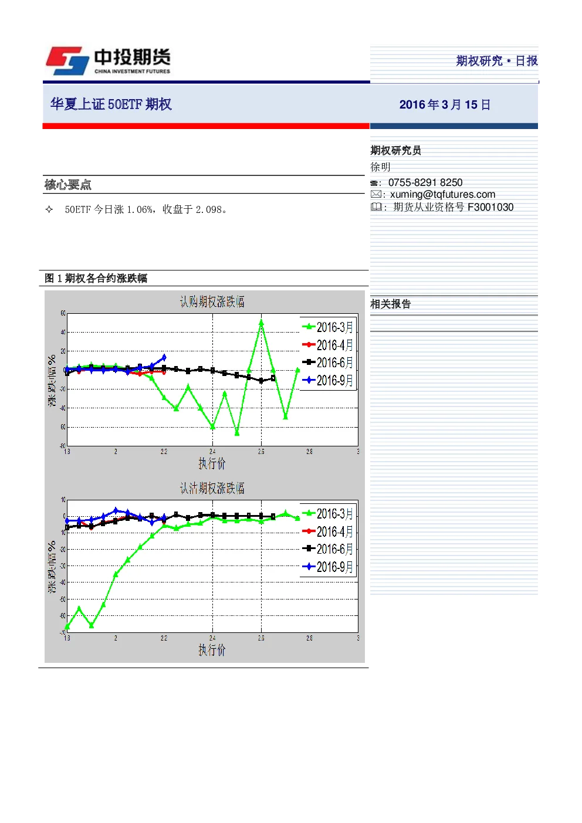Click the put chart plot area thumbnail
This screenshot has height=823, width=582.
click(212, 566)
